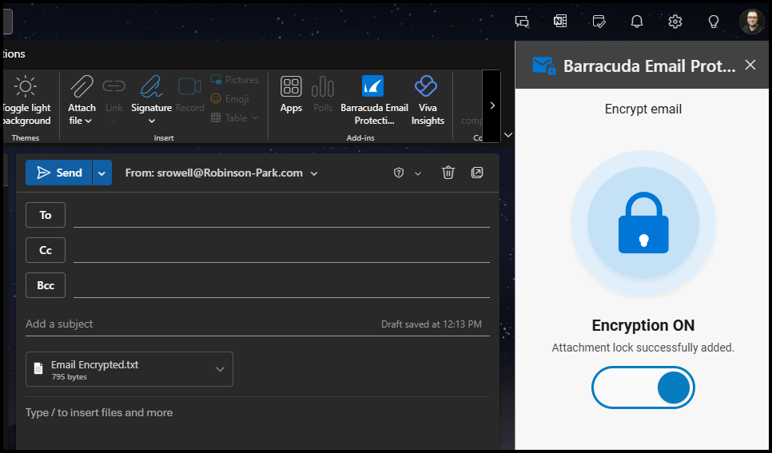Toggle light background theme icon
The width and height of the screenshot is (772, 453).
(25, 86)
